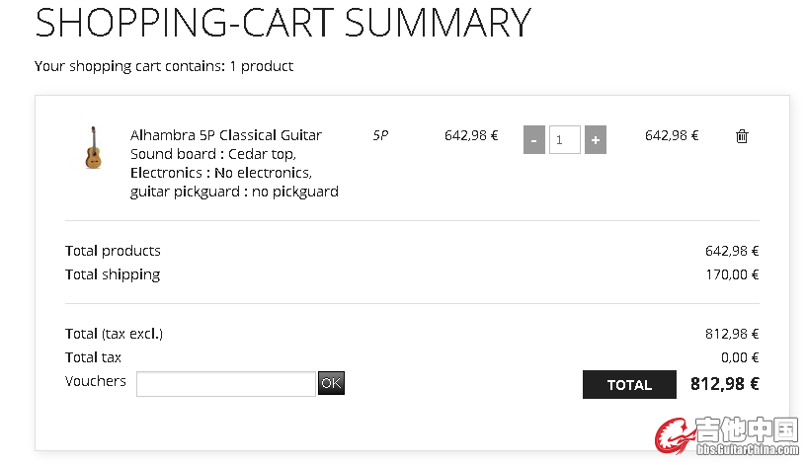Click the GuitarChina watermark logo

point(726,435)
